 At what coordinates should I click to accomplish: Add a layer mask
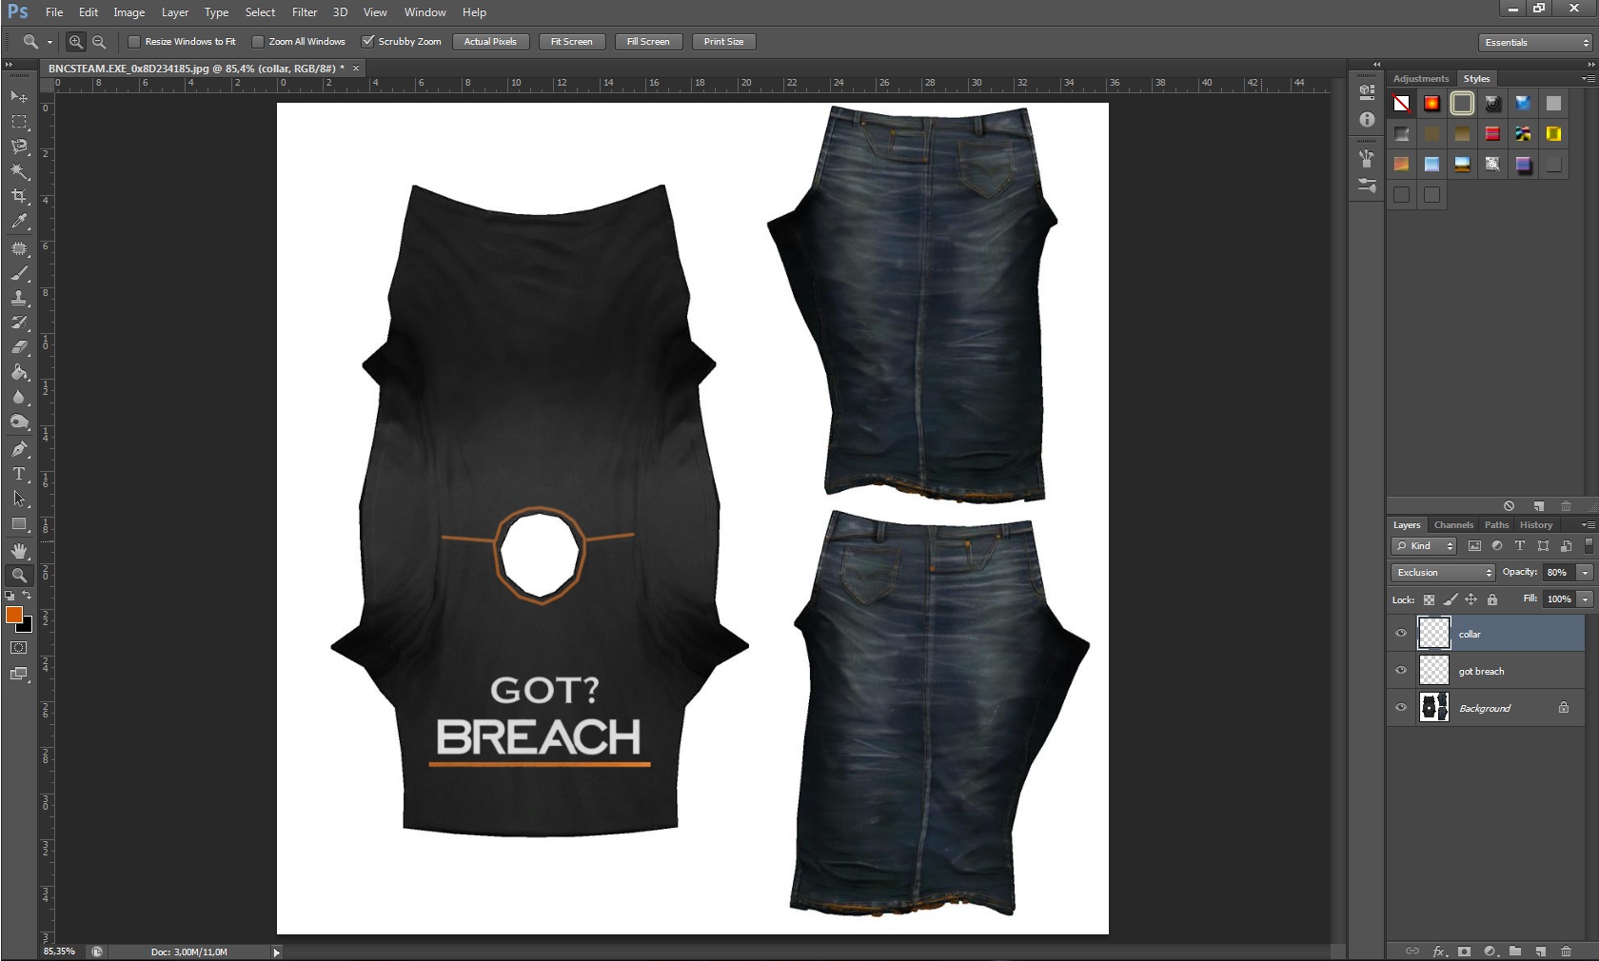coord(1464,951)
